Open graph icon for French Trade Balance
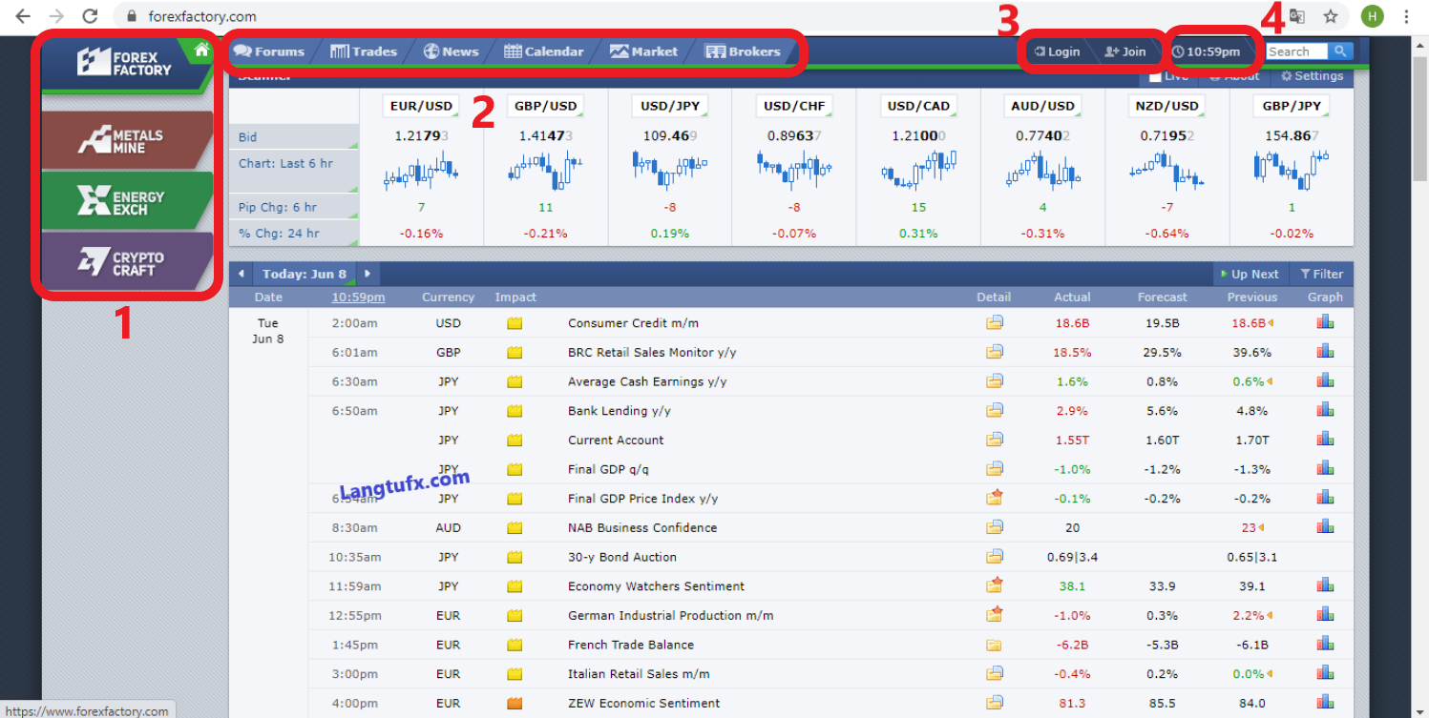Image resolution: width=1429 pixels, height=718 pixels. [x=1325, y=644]
